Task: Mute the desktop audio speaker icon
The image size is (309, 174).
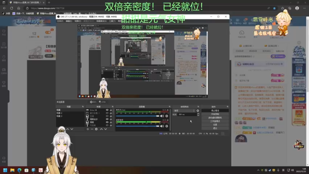Action: (x=162, y=126)
